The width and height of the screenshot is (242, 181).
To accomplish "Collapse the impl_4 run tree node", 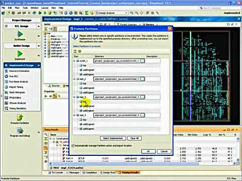I will pyautogui.click(x=74, y=115).
